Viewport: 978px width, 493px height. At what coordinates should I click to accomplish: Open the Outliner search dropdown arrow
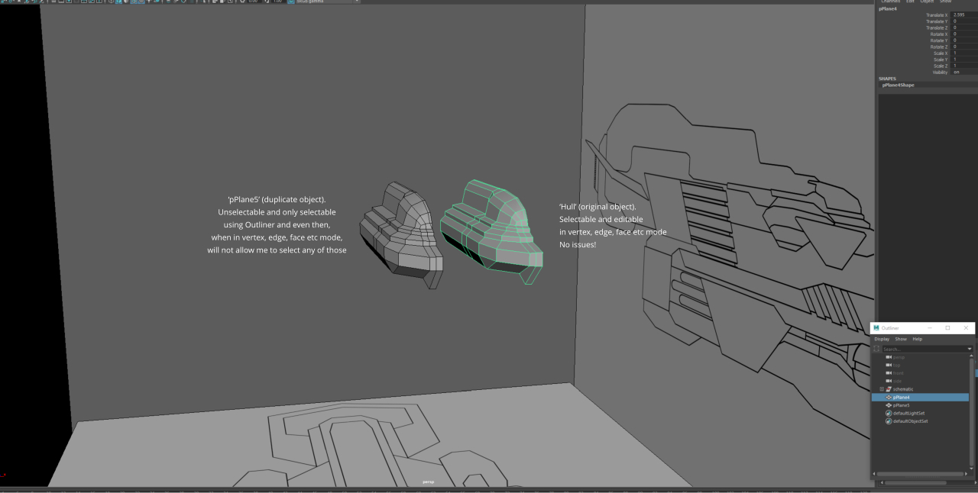(970, 349)
